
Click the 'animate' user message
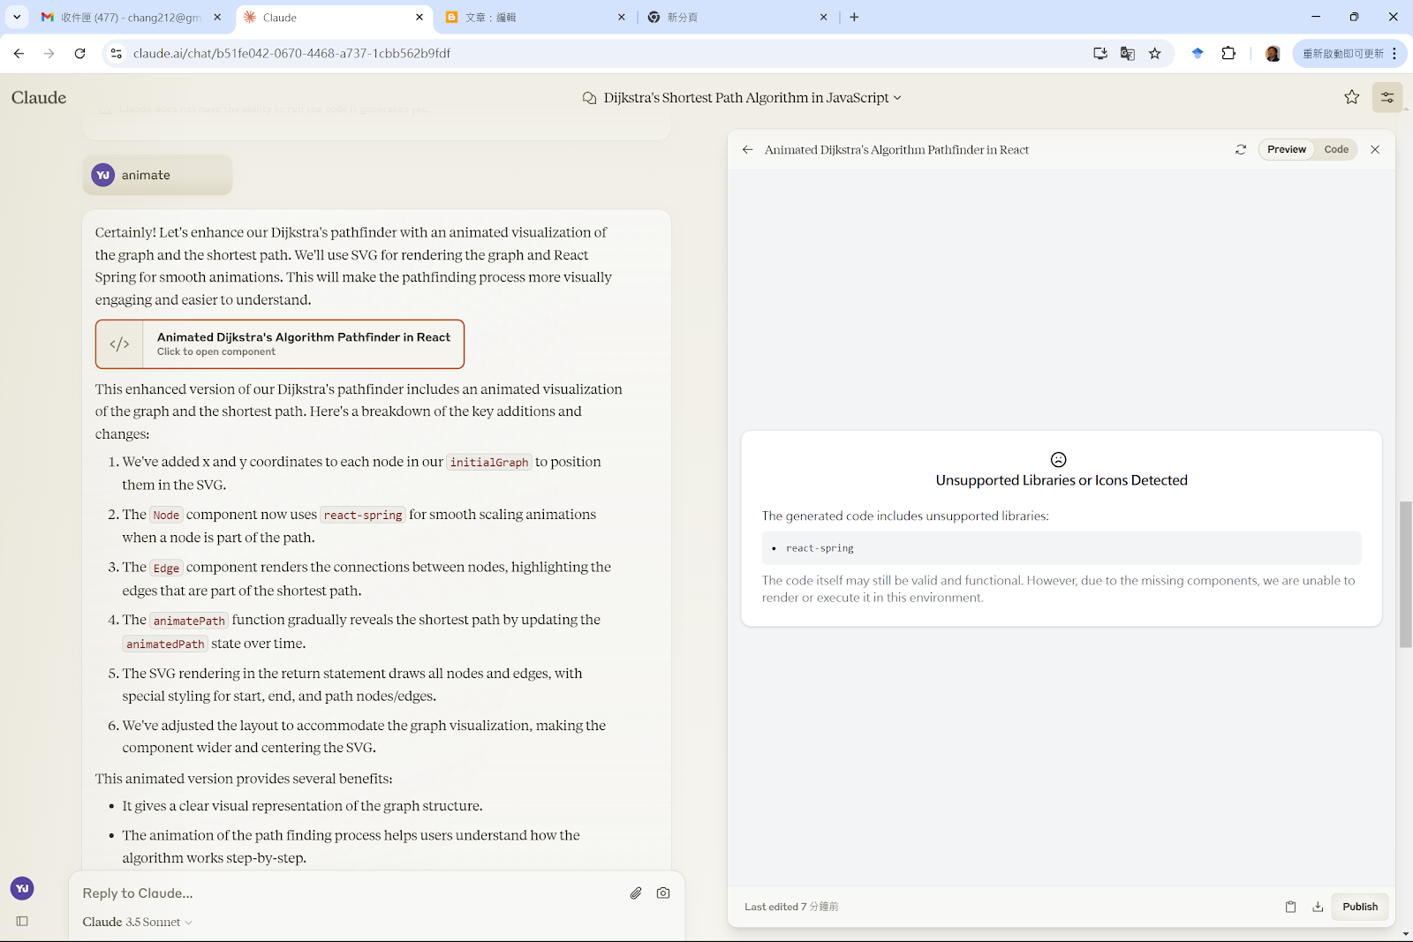pos(157,175)
